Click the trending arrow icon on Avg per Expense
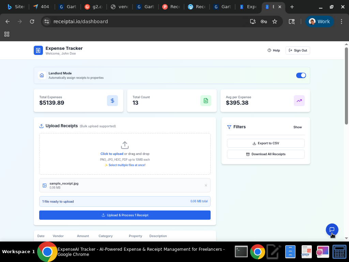Viewport: 349px width, 262px height. coord(299,101)
